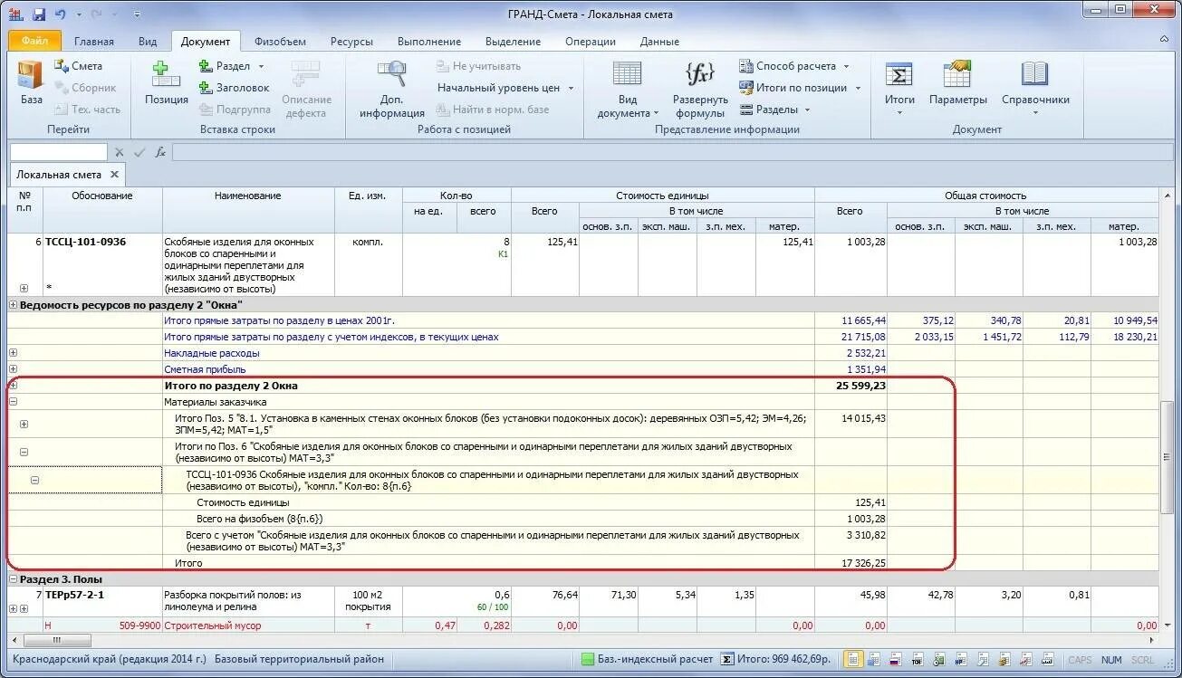Screen dimensions: 1182x678
Task: Select the ТССЦ-101-0936 code cell in row 6
Action: pos(102,265)
